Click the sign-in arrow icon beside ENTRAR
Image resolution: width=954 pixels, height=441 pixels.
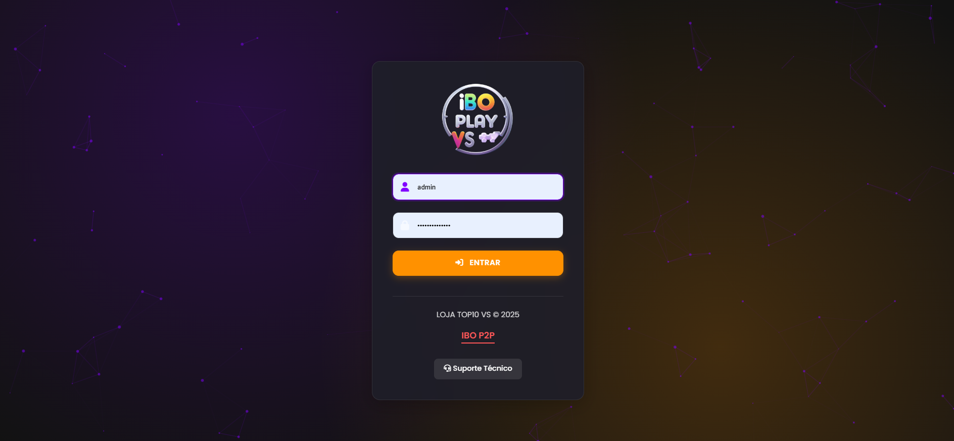pos(459,263)
